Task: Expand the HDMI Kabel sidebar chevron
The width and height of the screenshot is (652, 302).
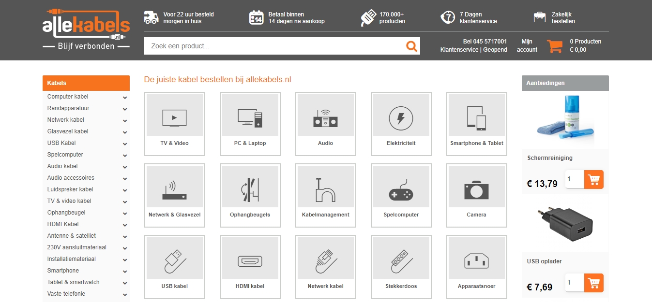Action: (125, 225)
